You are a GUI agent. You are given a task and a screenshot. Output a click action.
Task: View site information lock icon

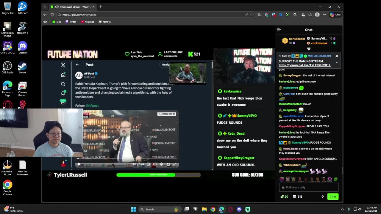tap(60, 15)
